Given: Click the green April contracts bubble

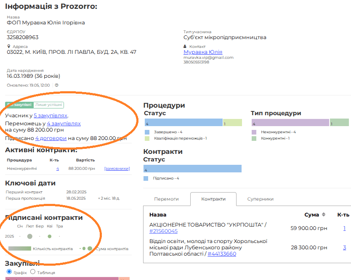Looking at the screenshot, I should [50, 236].
